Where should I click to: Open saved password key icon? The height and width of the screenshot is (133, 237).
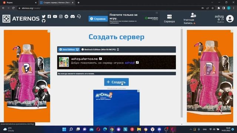(x=203, y=8)
